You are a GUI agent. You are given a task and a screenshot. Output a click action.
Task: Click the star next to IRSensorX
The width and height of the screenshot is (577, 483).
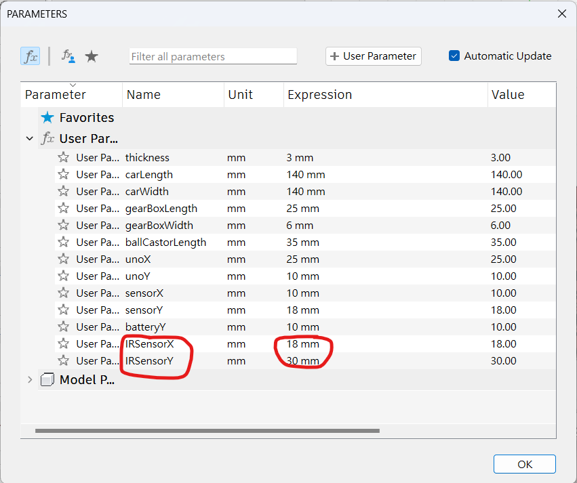[x=63, y=343]
